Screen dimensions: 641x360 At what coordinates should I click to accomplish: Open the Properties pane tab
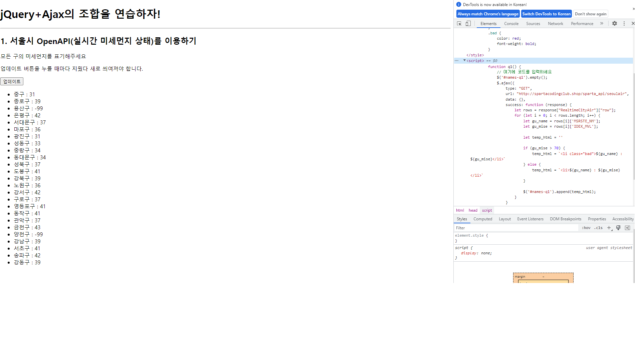point(597,219)
